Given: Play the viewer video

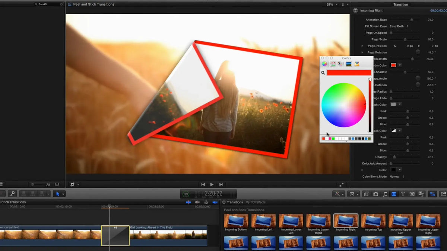Looking at the screenshot, I should [212, 184].
